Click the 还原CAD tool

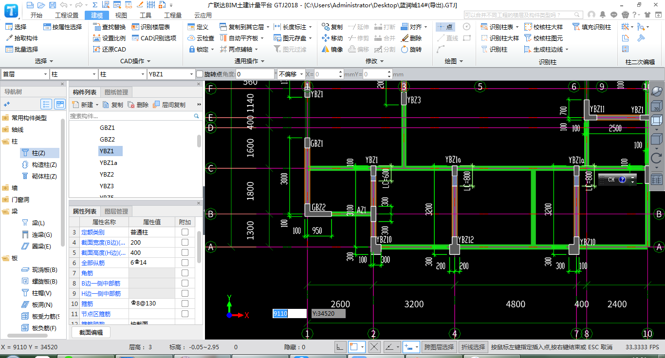click(x=110, y=49)
